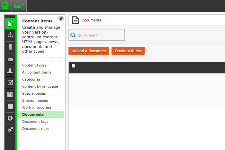This screenshot has height=150, width=225.
Task: Focus the Quick search input field
Action: [x=97, y=35]
